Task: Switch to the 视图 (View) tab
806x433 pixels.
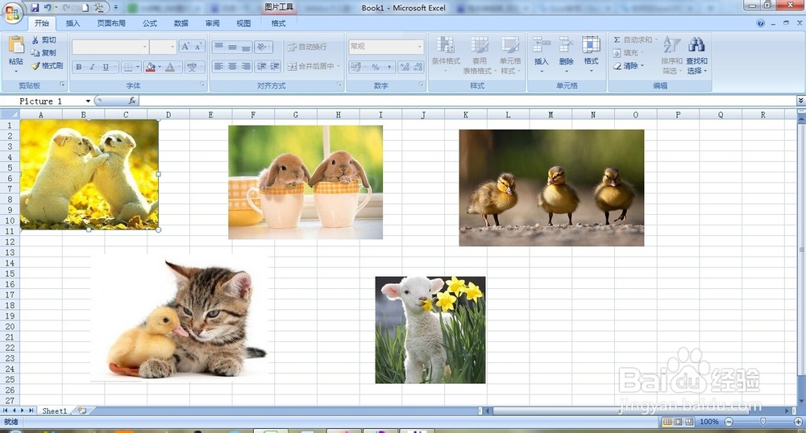Action: click(x=243, y=23)
